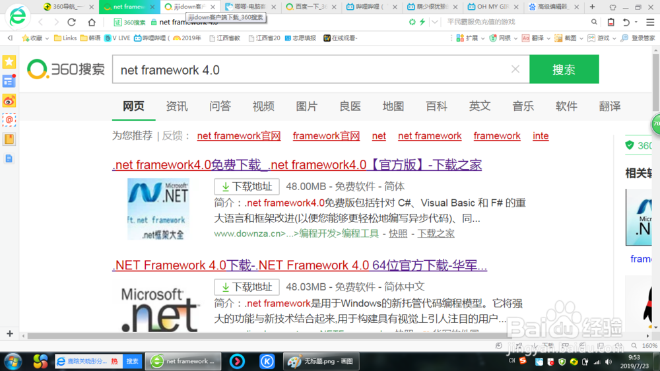Open the 160% page zoom control
This screenshot has height=371, width=660.
[645, 345]
